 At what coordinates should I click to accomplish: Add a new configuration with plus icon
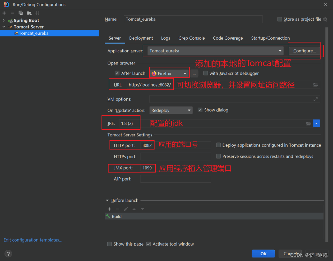tap(4, 13)
